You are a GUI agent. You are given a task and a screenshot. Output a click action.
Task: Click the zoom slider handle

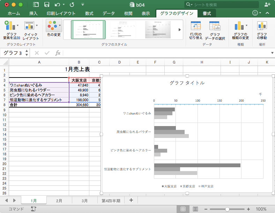227,209
